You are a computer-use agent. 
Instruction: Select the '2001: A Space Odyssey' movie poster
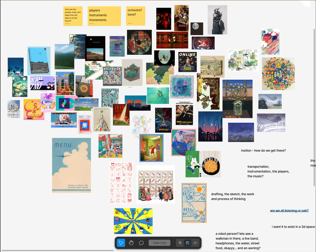coord(184,114)
